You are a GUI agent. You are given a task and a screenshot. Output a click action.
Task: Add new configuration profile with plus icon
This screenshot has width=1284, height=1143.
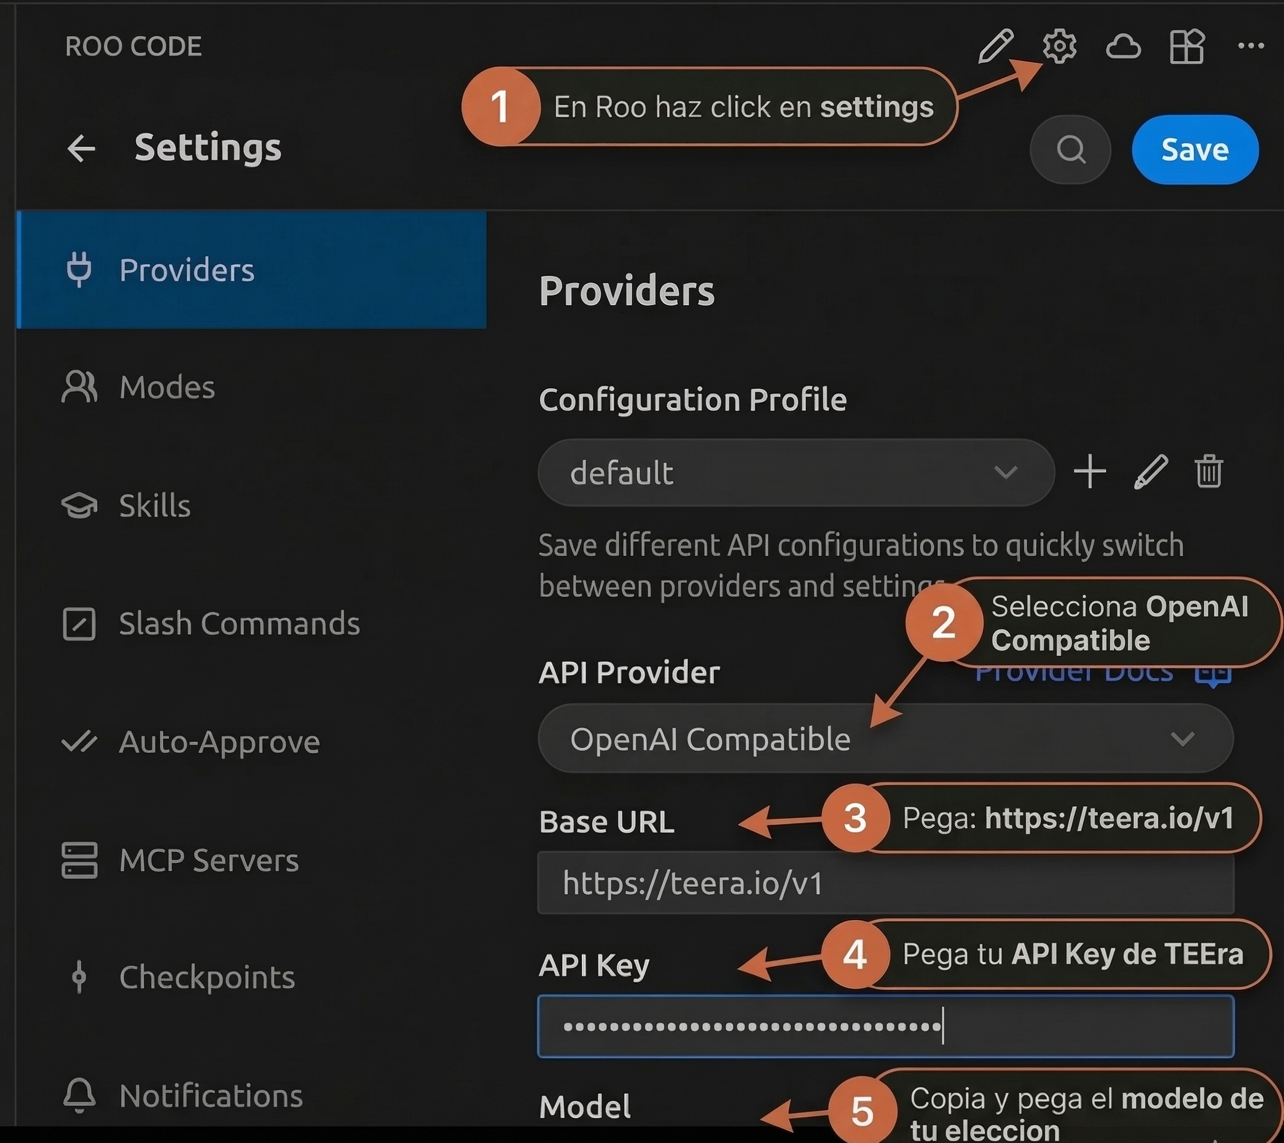pyautogui.click(x=1090, y=472)
